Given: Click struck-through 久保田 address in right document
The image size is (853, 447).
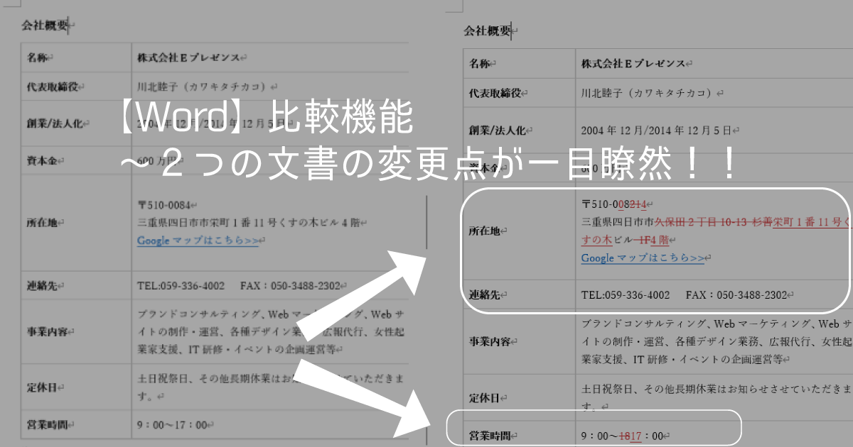Looking at the screenshot, I should point(713,222).
